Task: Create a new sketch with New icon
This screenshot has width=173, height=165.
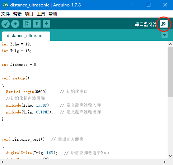Action: (x=27, y=24)
